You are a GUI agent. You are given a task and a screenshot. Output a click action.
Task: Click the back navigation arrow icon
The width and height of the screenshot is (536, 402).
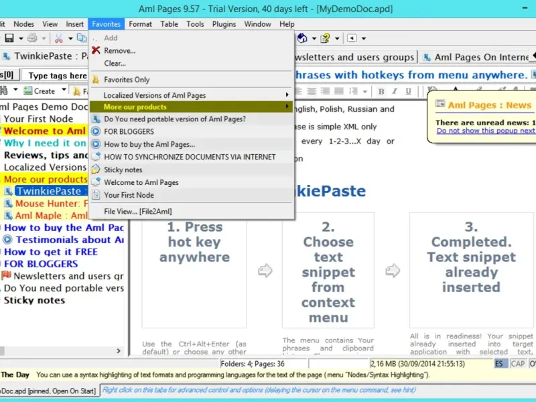pyautogui.click(x=352, y=38)
